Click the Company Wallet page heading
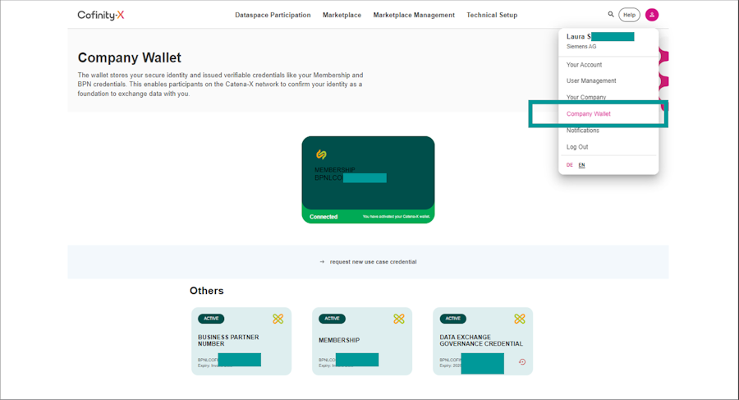This screenshot has height=400, width=739. 129,57
